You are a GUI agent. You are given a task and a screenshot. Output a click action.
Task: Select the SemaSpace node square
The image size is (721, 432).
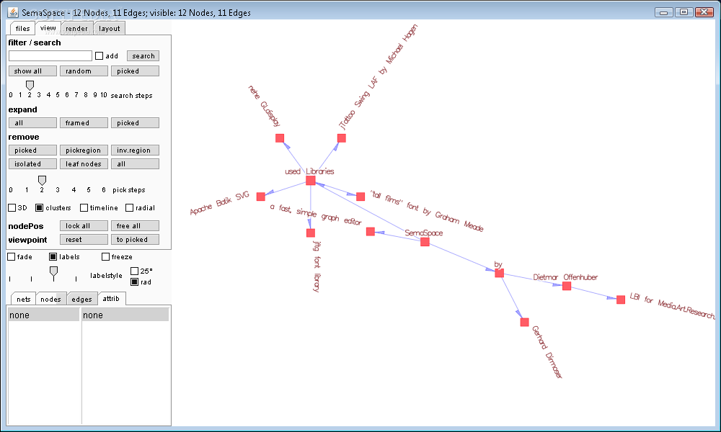pyautogui.click(x=425, y=241)
